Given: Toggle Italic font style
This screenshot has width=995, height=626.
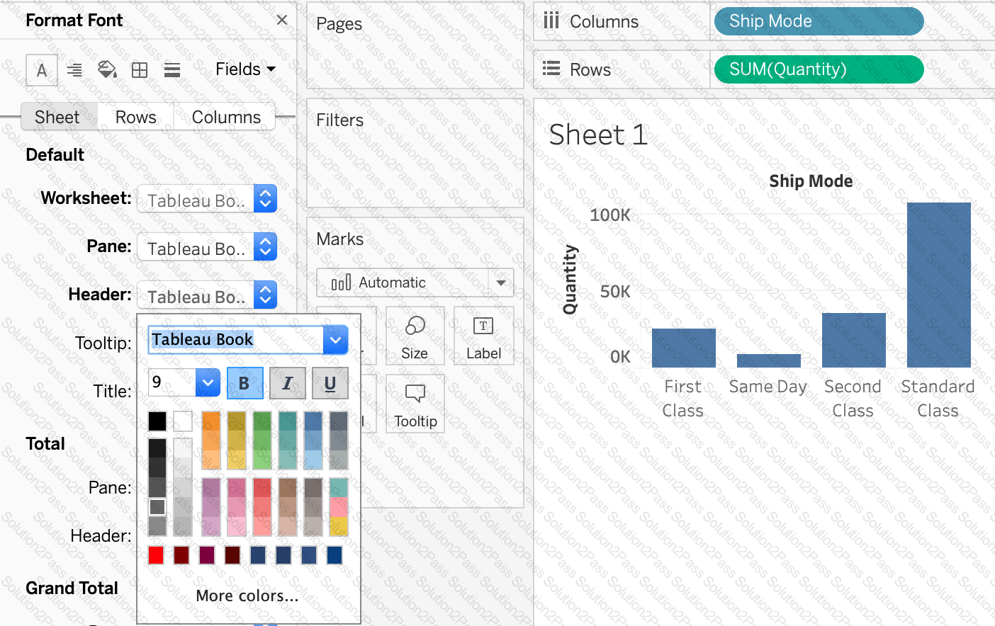Looking at the screenshot, I should (x=287, y=384).
